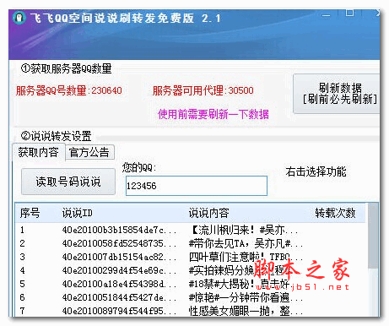
Task: Click content cell 性感美女媚眼一抛
Action: click(246, 311)
